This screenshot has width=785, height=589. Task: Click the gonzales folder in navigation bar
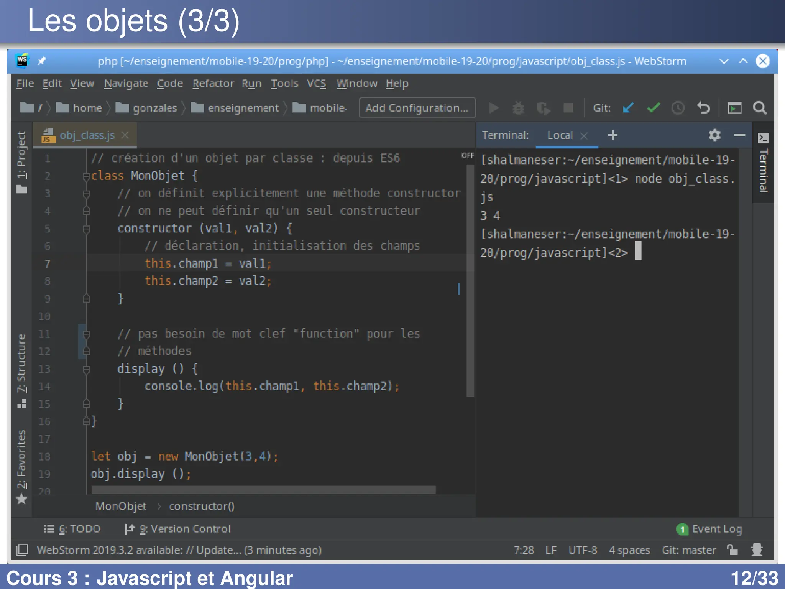pyautogui.click(x=146, y=108)
